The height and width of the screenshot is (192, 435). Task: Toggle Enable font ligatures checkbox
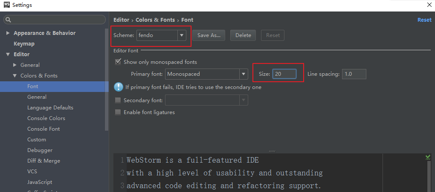pyautogui.click(x=118, y=112)
